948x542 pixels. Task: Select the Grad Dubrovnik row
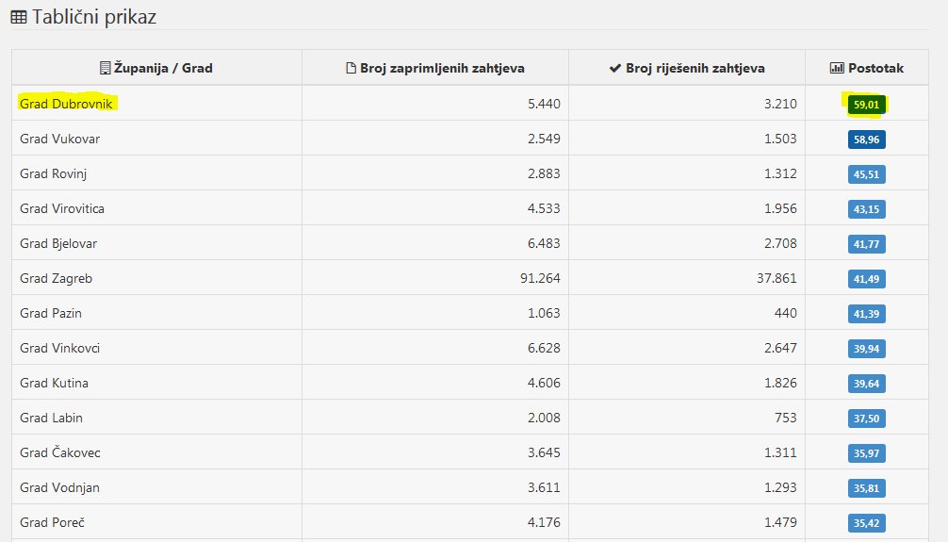click(x=67, y=104)
